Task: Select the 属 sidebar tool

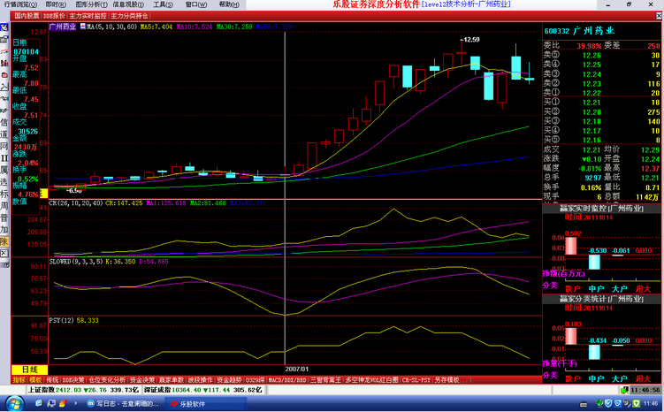Action: coord(4,170)
